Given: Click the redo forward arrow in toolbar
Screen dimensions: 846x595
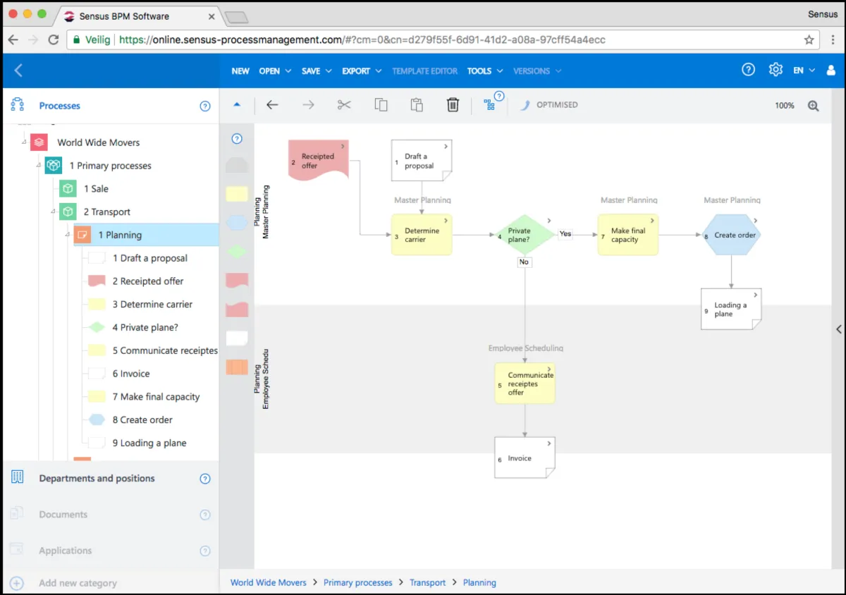Looking at the screenshot, I should click(x=308, y=105).
